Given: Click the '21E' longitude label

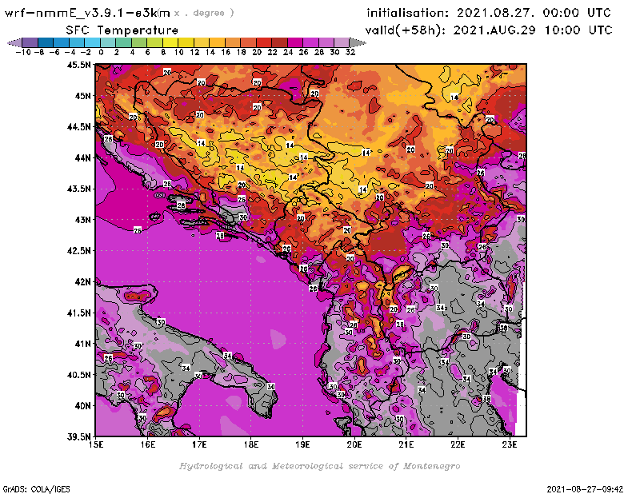Looking at the screenshot, I should 406,444.
